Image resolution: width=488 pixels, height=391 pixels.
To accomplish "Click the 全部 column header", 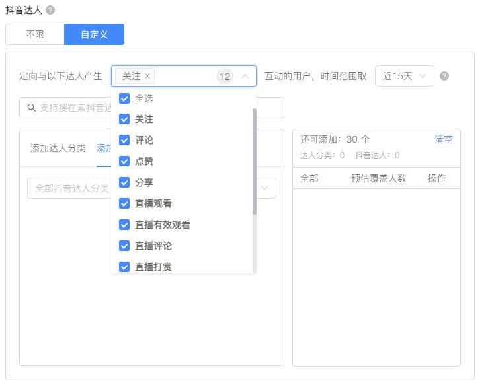I will pos(309,178).
